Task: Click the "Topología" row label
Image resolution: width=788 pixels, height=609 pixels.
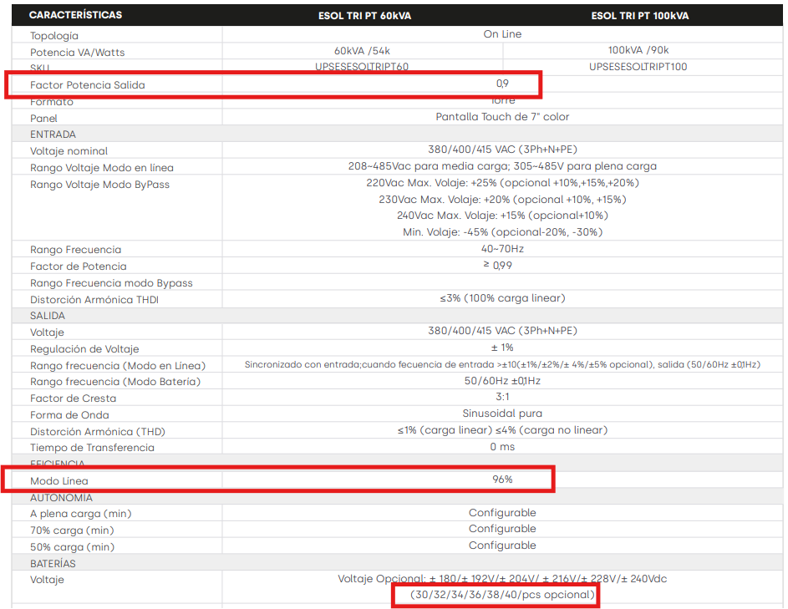Action: pos(54,36)
